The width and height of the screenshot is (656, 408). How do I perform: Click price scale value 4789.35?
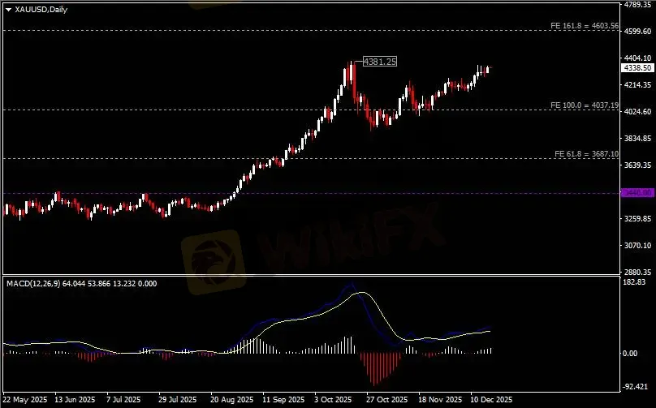637,5
